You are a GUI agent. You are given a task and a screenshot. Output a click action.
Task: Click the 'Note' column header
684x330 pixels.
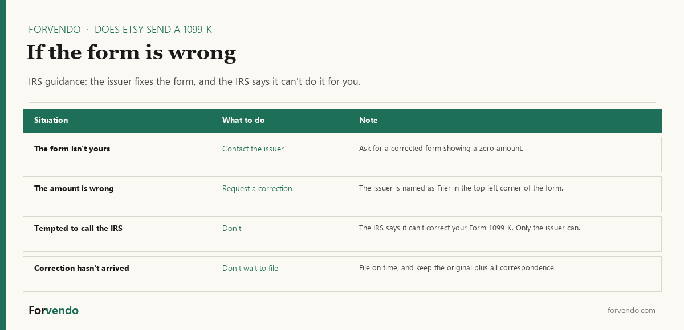click(x=368, y=120)
